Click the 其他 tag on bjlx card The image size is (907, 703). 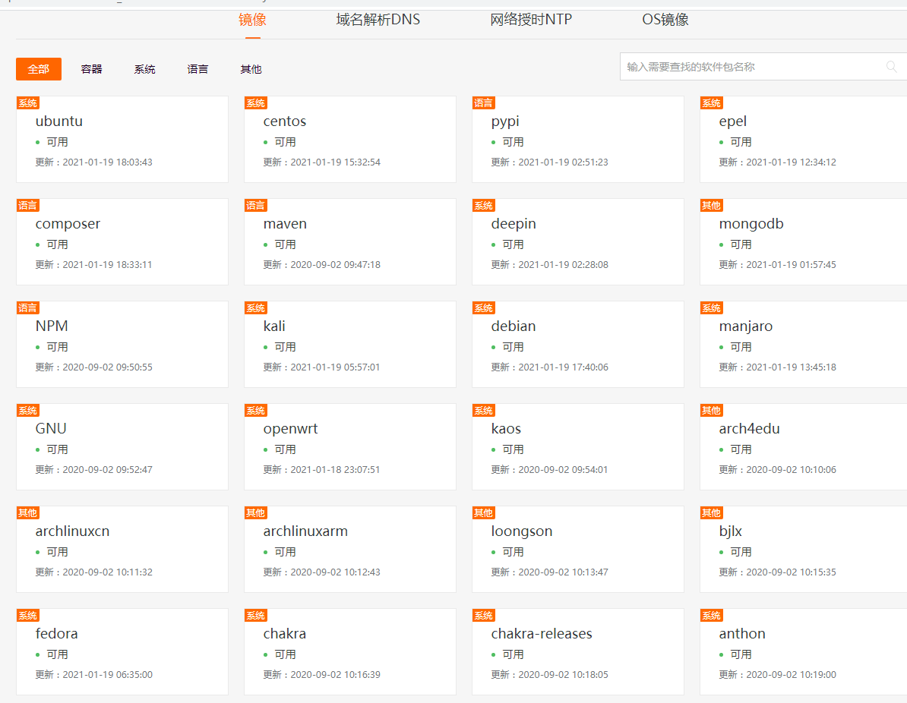point(712,512)
